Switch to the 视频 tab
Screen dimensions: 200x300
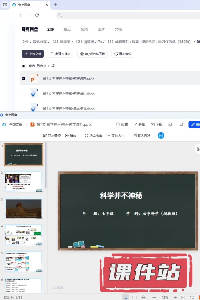84,29
